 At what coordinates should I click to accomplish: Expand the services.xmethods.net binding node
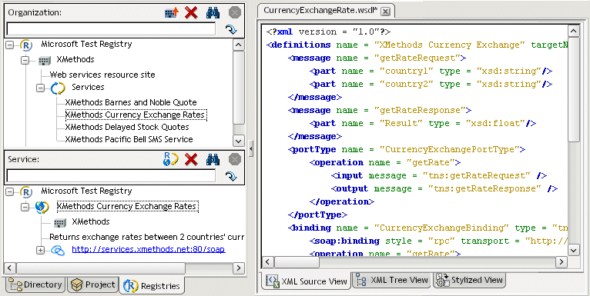[x=40, y=250]
